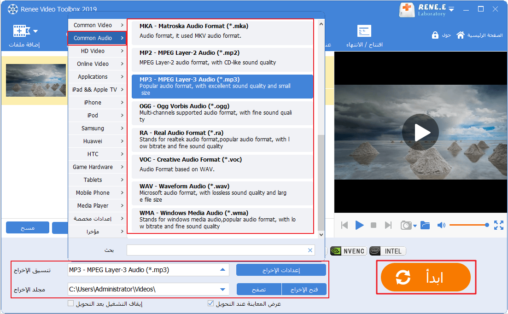Screen dimensions: 508x314
Task: Open the snapshot folder icon
Action: click(x=425, y=225)
